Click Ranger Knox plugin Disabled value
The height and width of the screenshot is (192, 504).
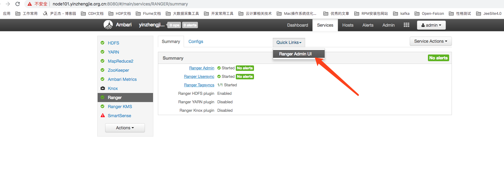[x=225, y=111]
